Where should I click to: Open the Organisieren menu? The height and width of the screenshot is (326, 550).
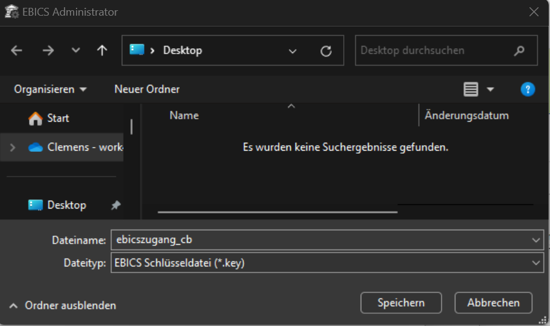50,89
